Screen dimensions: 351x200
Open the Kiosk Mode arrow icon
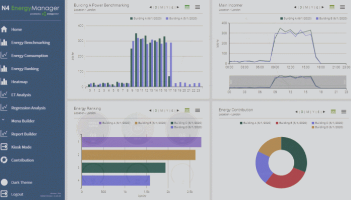(x=4, y=147)
